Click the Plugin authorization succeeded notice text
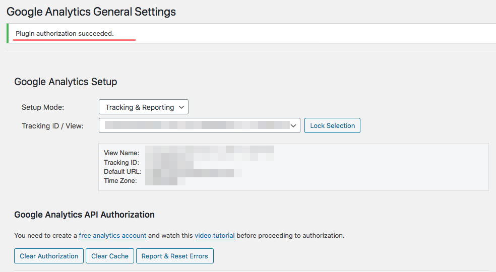The height and width of the screenshot is (272, 496). pos(65,34)
